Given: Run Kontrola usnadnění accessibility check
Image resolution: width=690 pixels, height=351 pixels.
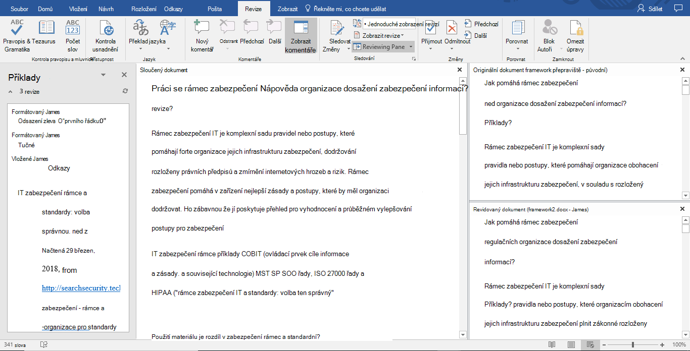Looking at the screenshot, I should tap(106, 36).
